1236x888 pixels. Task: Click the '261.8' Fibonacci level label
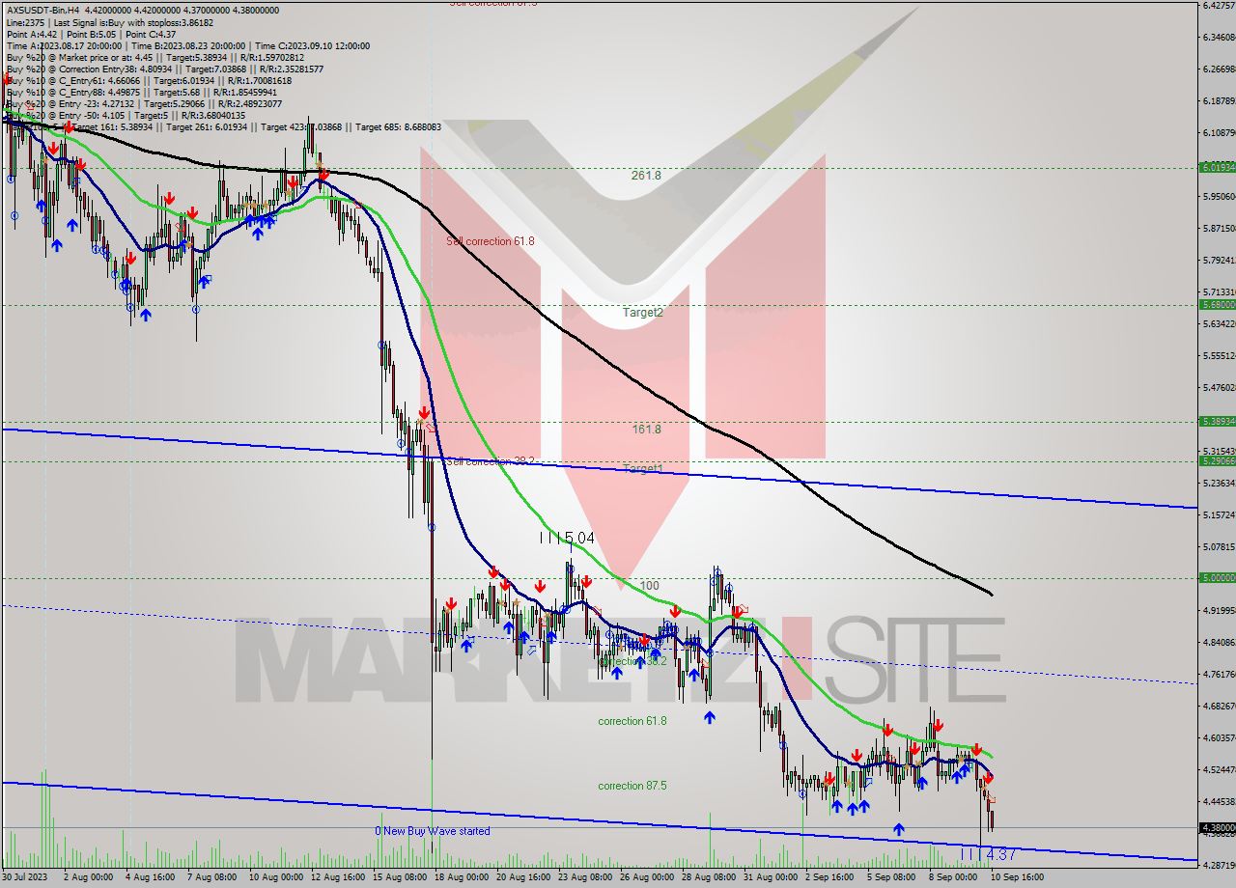[646, 176]
